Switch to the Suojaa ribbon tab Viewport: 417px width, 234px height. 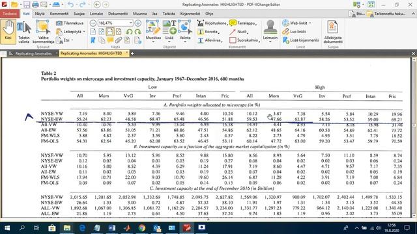79,14
